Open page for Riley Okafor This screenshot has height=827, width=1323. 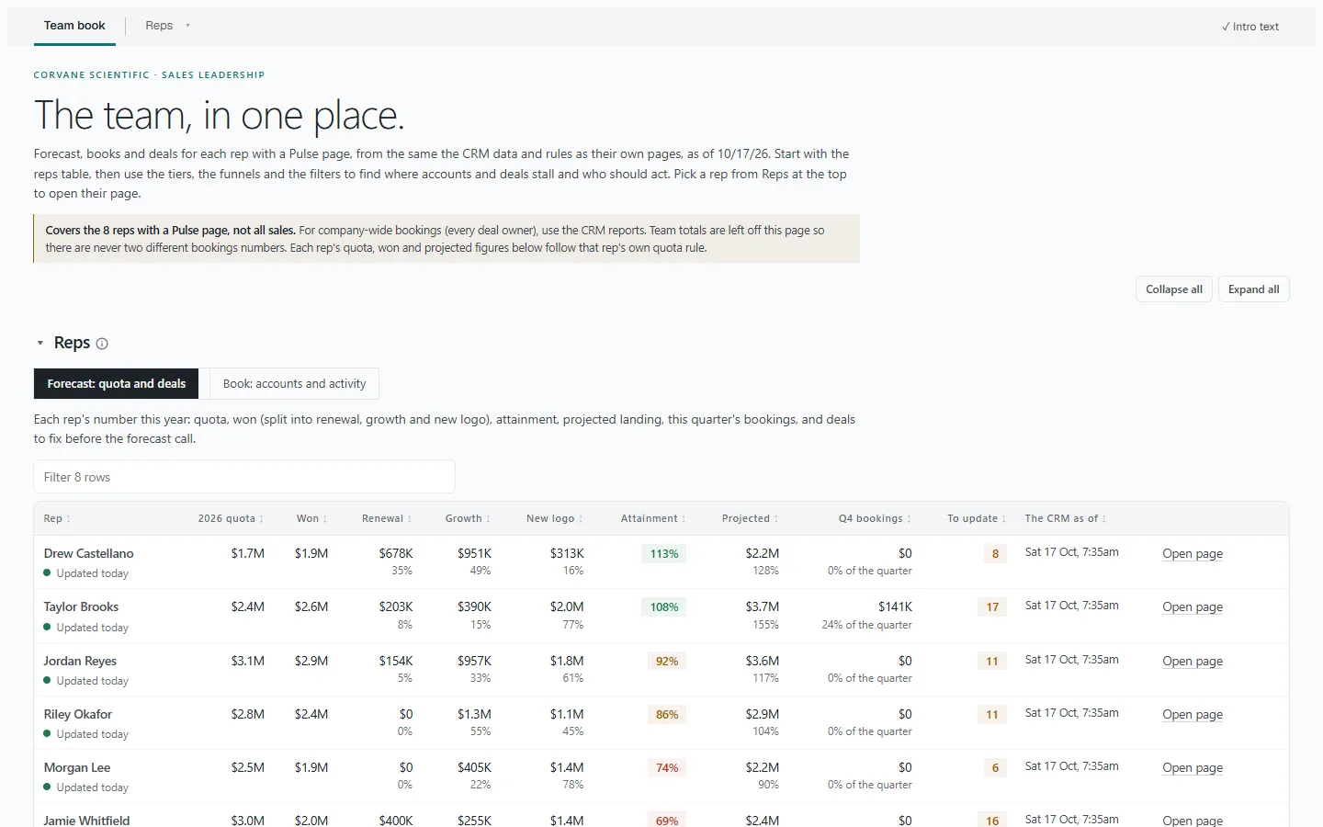tap(1193, 715)
